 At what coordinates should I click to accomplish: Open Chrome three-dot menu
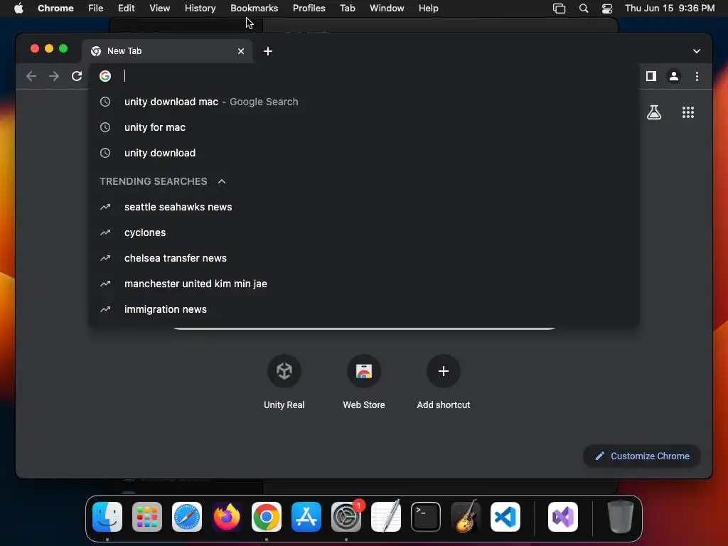[x=697, y=76]
